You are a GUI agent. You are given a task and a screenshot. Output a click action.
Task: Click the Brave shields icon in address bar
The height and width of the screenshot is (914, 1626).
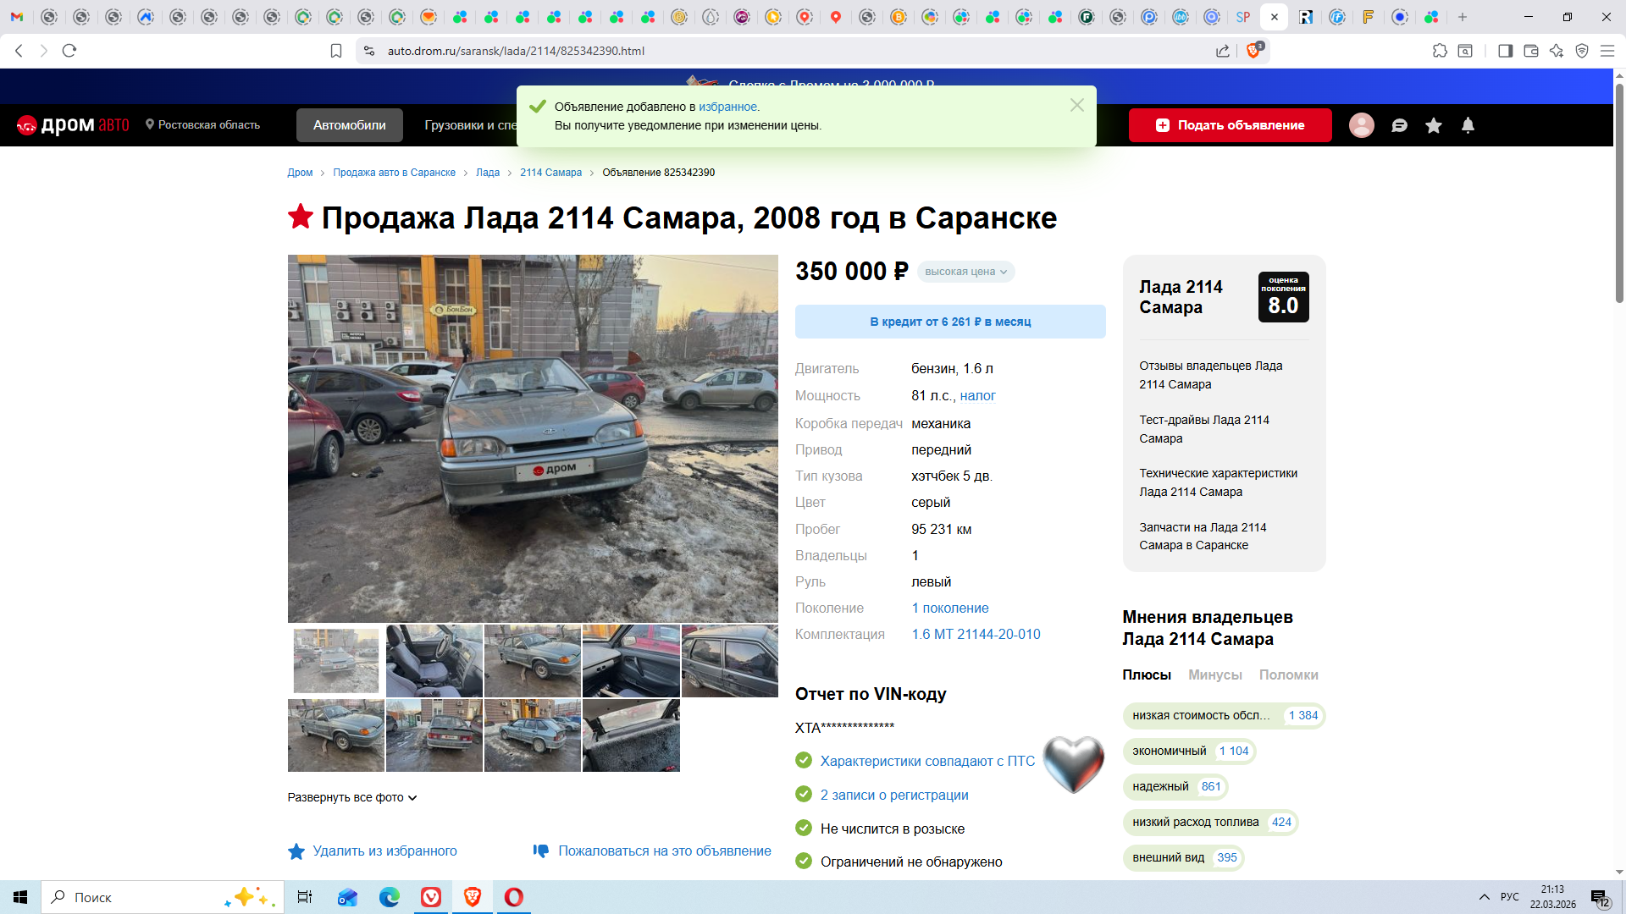(1253, 51)
